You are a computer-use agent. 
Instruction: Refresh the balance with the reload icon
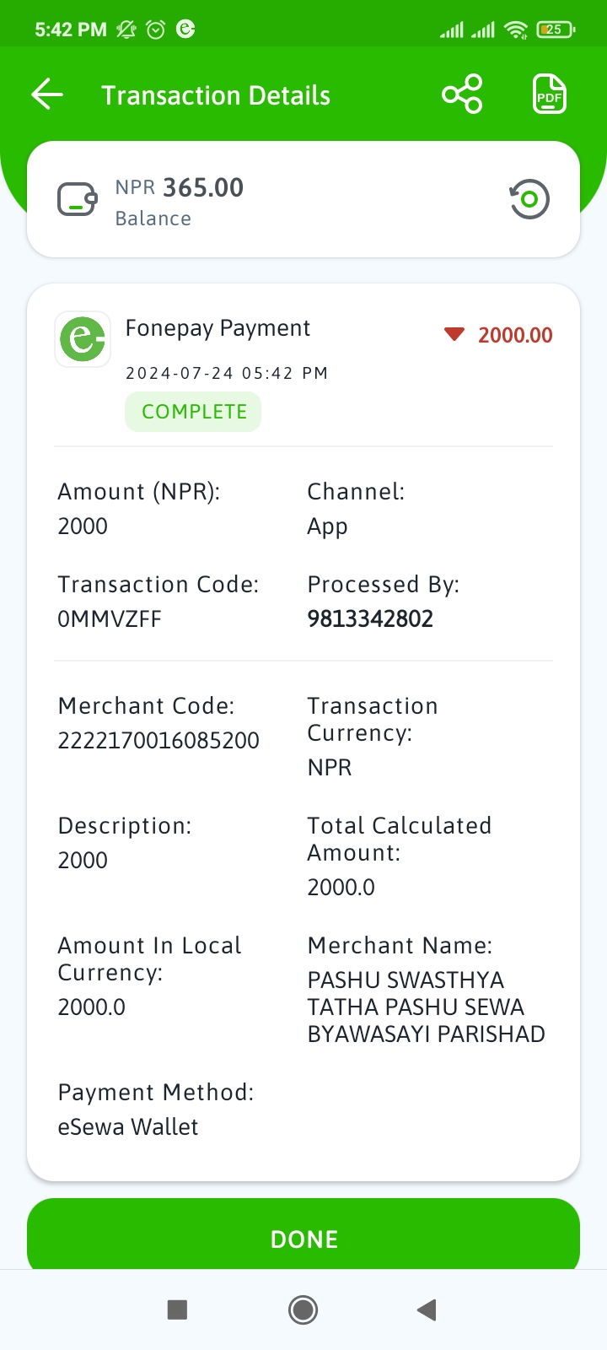(x=529, y=200)
